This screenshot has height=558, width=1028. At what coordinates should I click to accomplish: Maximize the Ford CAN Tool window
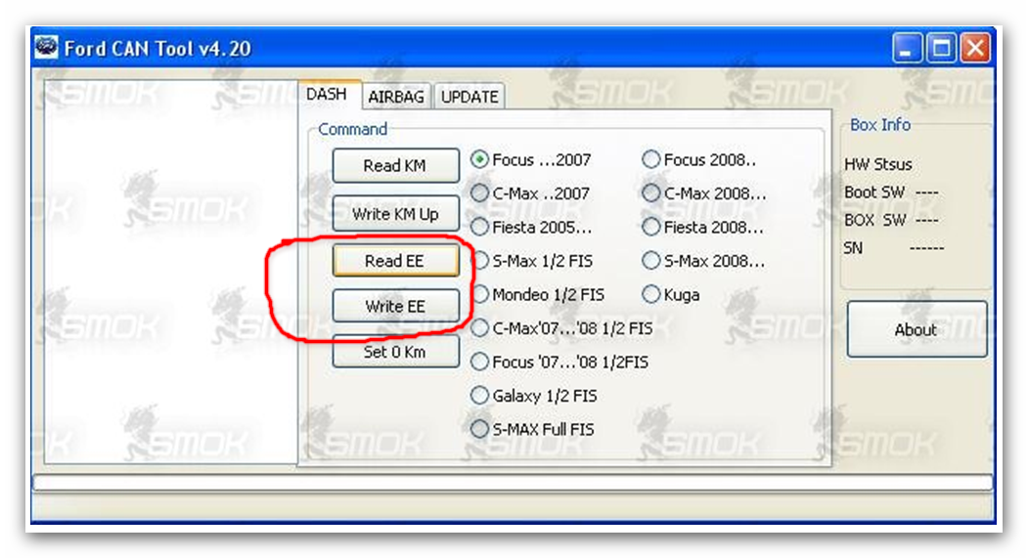(x=942, y=49)
